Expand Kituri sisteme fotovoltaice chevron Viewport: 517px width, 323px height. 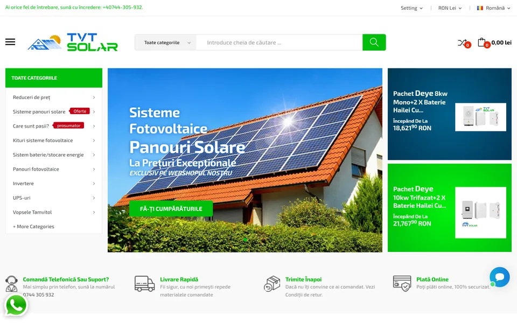point(94,141)
